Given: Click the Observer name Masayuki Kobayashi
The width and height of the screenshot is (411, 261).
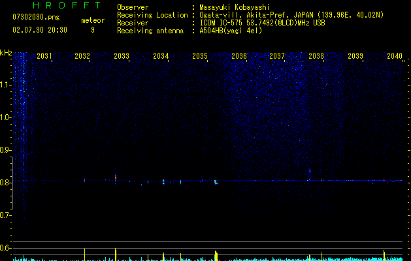Looking at the screenshot, I should point(235,7).
